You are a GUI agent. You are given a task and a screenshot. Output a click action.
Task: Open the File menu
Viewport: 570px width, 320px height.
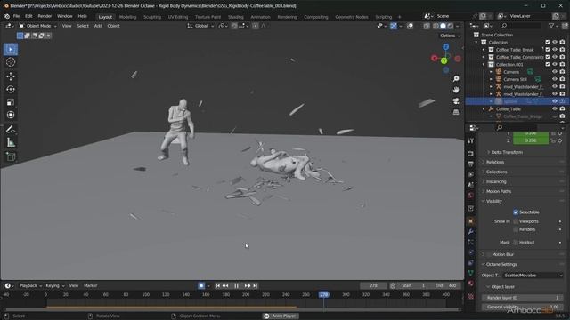pyautogui.click(x=16, y=16)
